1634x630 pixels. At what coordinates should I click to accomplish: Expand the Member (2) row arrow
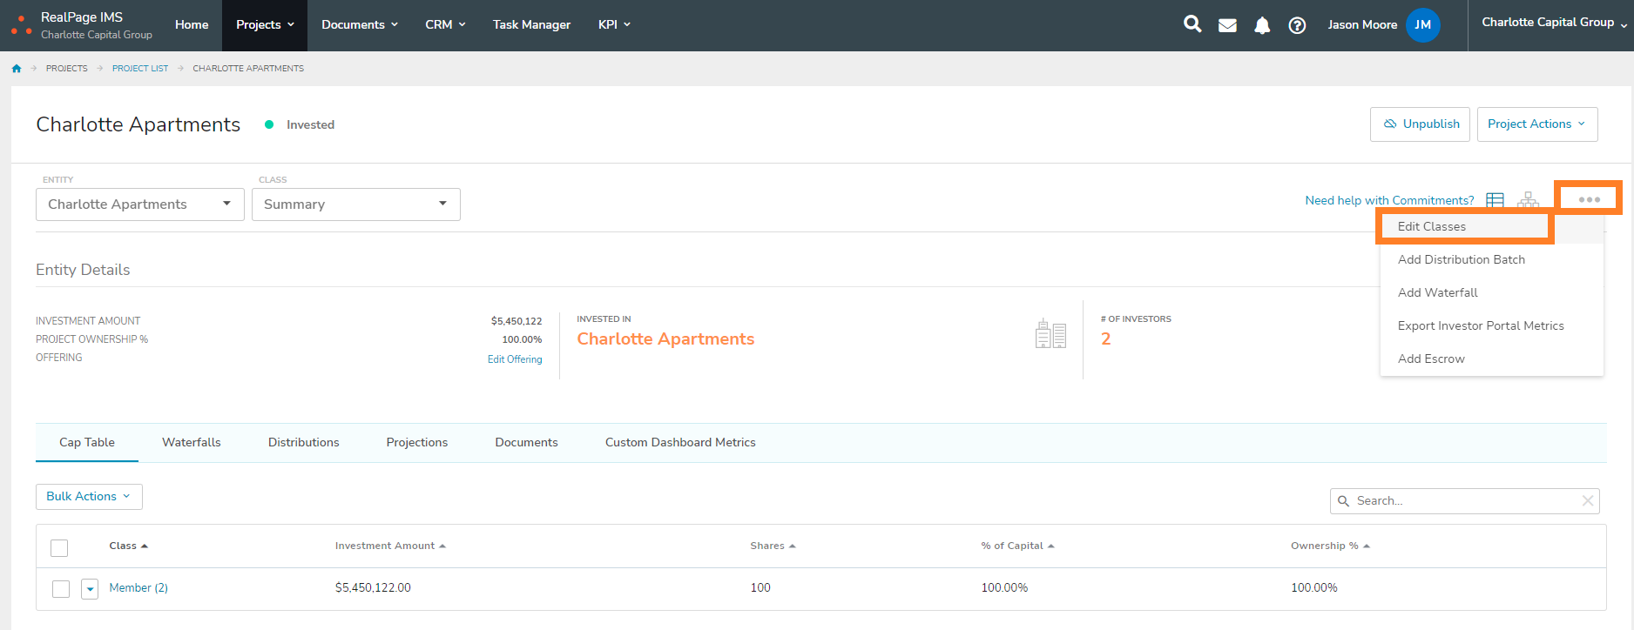tap(90, 589)
